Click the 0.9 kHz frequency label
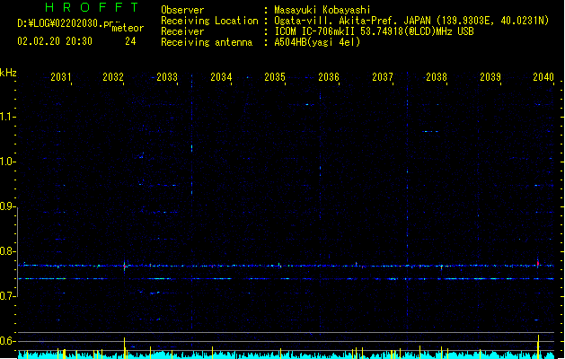The image size is (565, 359). (x=7, y=206)
